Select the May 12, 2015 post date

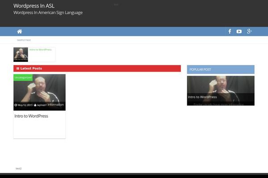pos(25,105)
